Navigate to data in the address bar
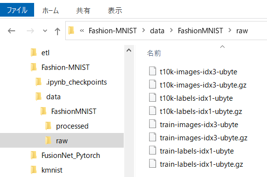The image size is (267, 177). coord(157,31)
